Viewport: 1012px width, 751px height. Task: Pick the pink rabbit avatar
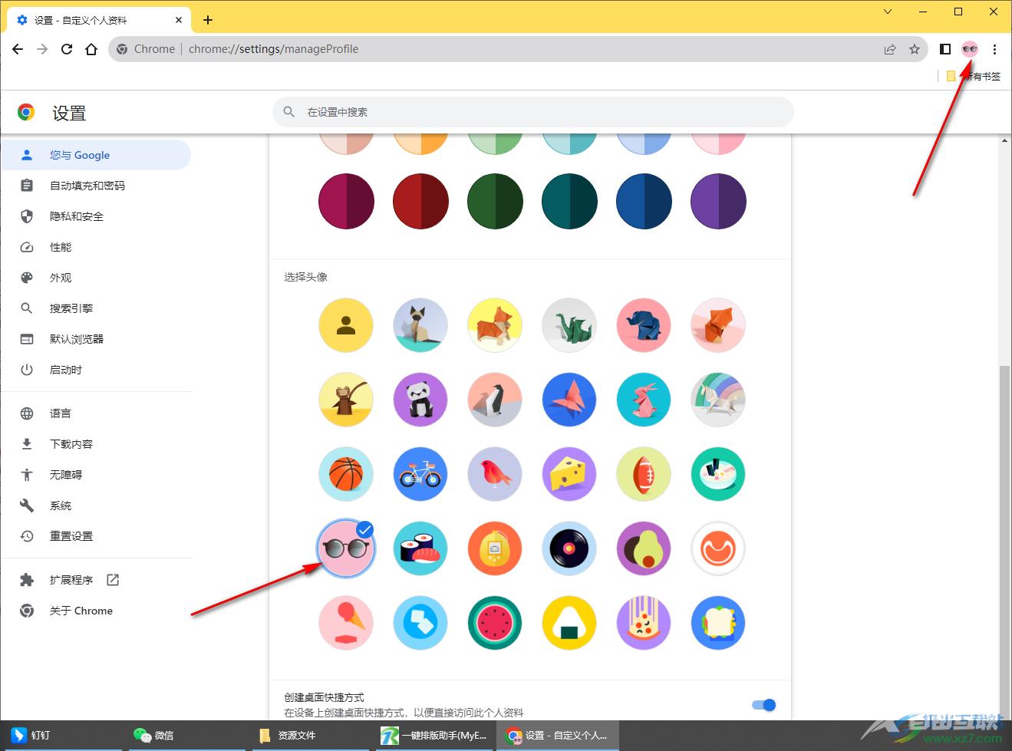click(644, 400)
